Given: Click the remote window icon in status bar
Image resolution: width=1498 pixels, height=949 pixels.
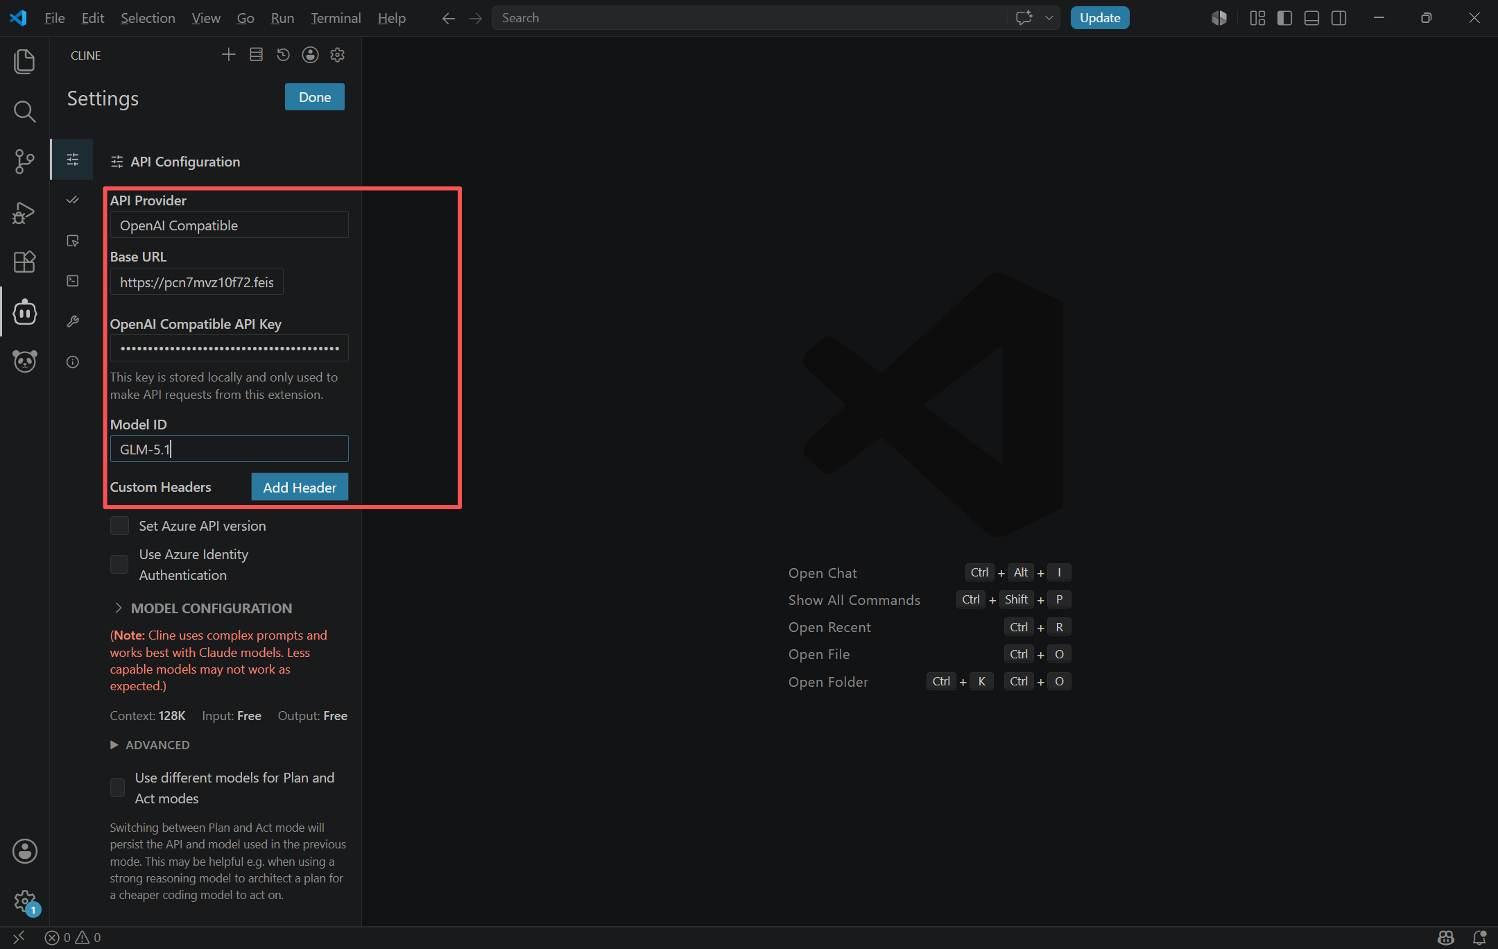Looking at the screenshot, I should point(19,937).
